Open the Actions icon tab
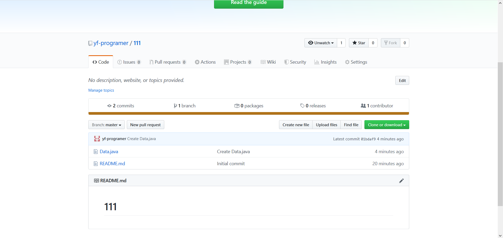This screenshot has width=503, height=238. [198, 62]
